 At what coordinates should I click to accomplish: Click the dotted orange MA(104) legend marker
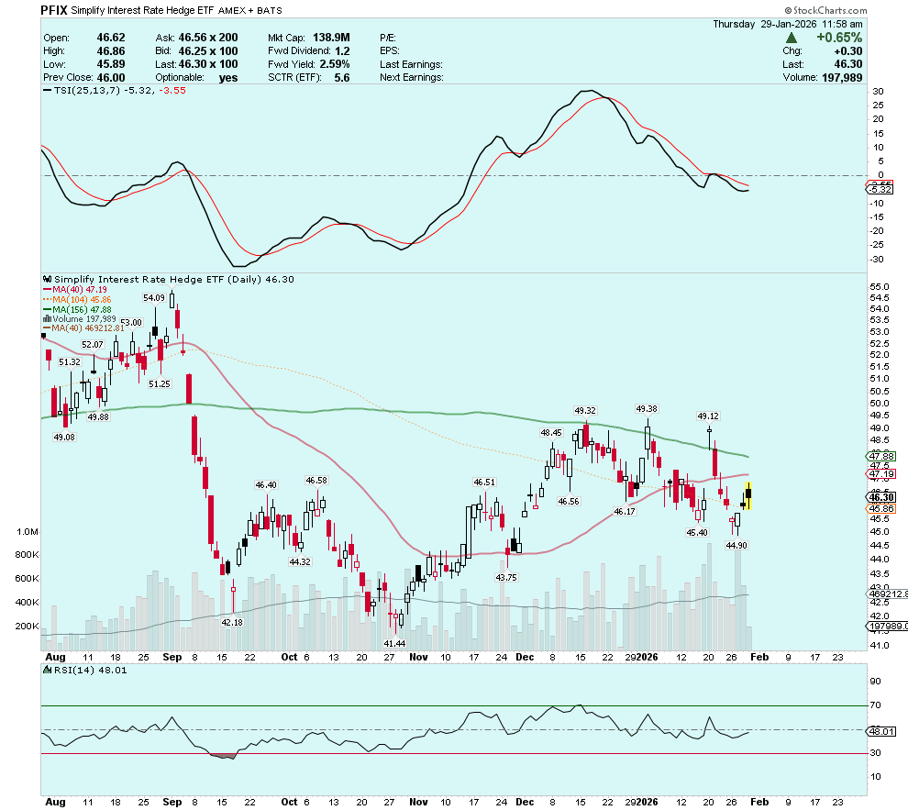[47, 299]
